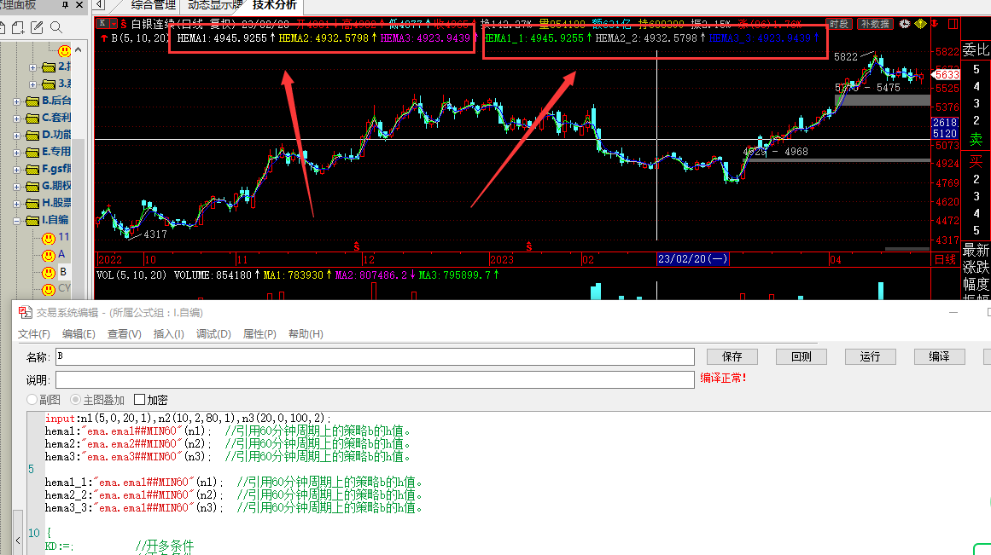The height and width of the screenshot is (555, 991).
Task: Switch to the 技术分析 tab
Action: click(274, 6)
